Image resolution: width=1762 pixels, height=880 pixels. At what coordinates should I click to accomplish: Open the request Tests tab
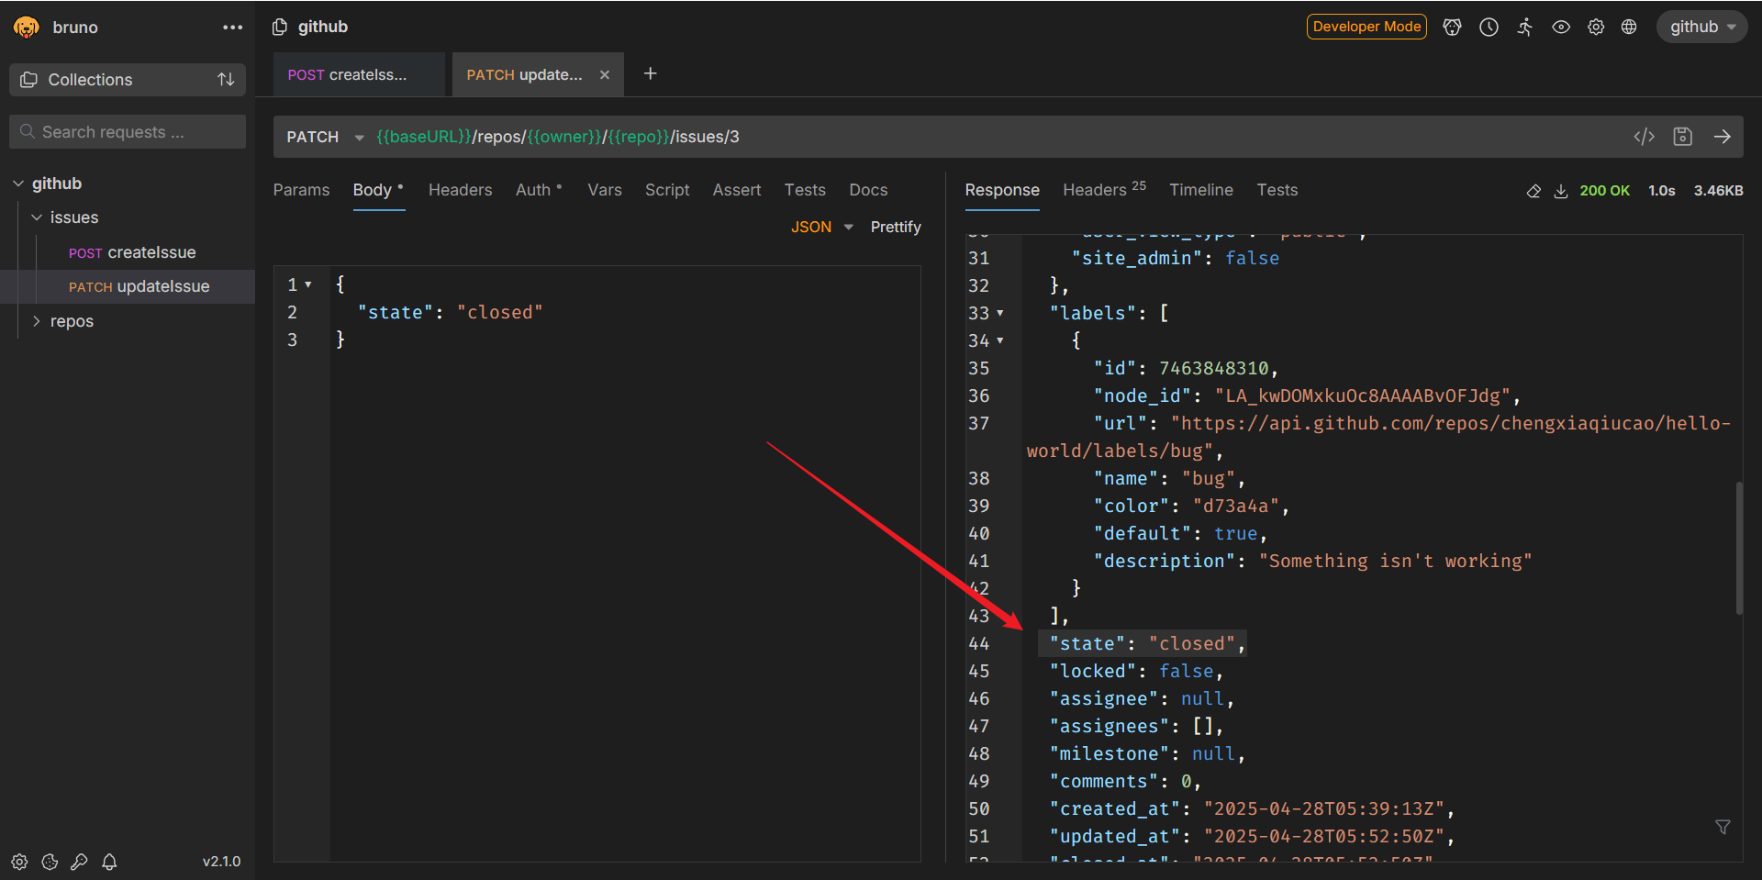[804, 190]
